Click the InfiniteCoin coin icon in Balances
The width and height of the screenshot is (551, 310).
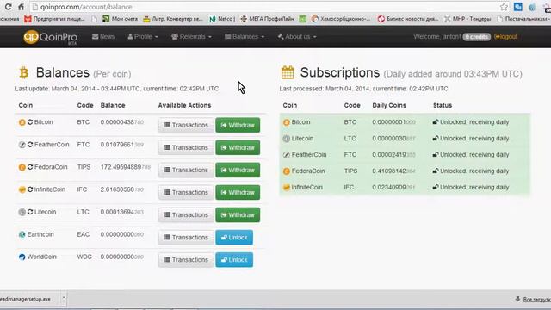[x=22, y=189]
